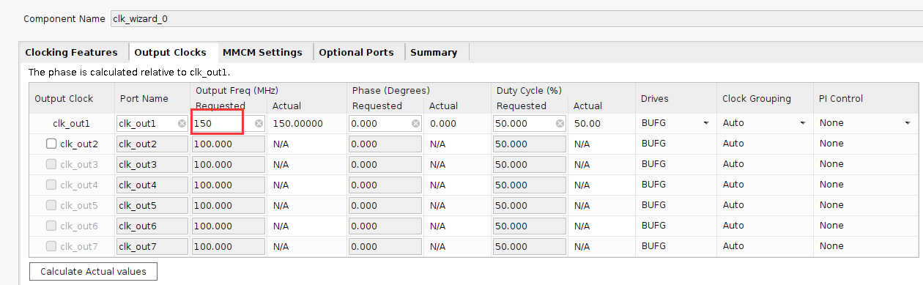Switch to the MMCM Settings tab

tap(262, 52)
